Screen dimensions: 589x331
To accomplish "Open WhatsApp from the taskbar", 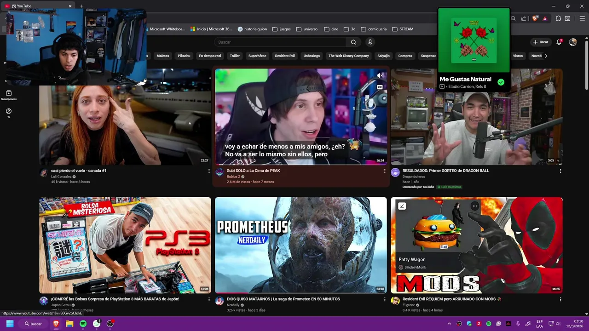I will point(97,324).
